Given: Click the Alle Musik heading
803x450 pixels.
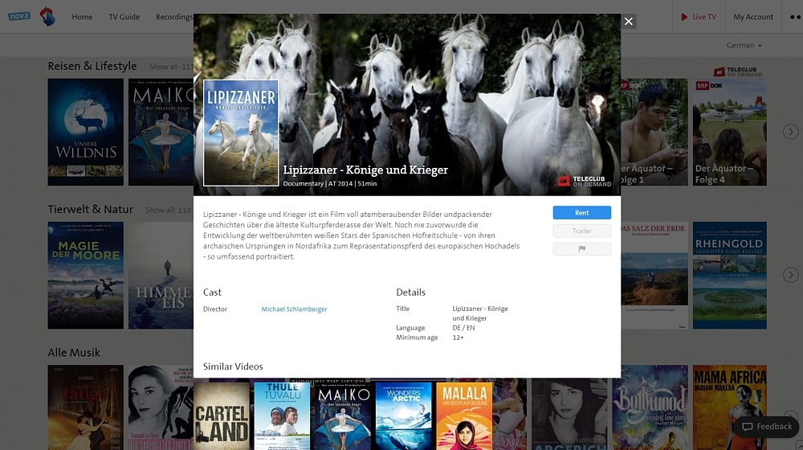Looking at the screenshot, I should [74, 353].
